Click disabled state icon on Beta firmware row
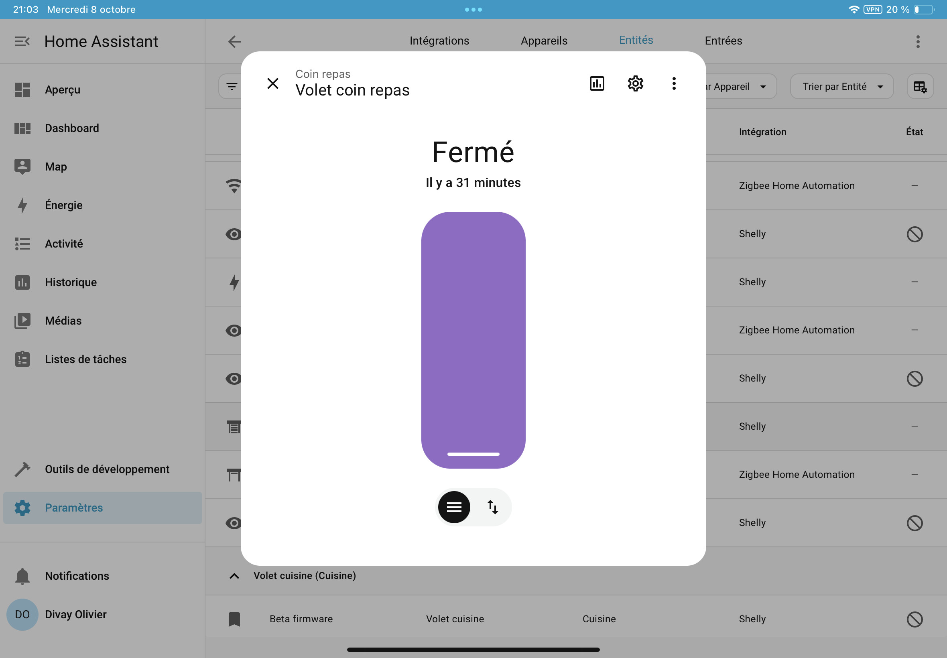The height and width of the screenshot is (658, 947). coord(914,619)
